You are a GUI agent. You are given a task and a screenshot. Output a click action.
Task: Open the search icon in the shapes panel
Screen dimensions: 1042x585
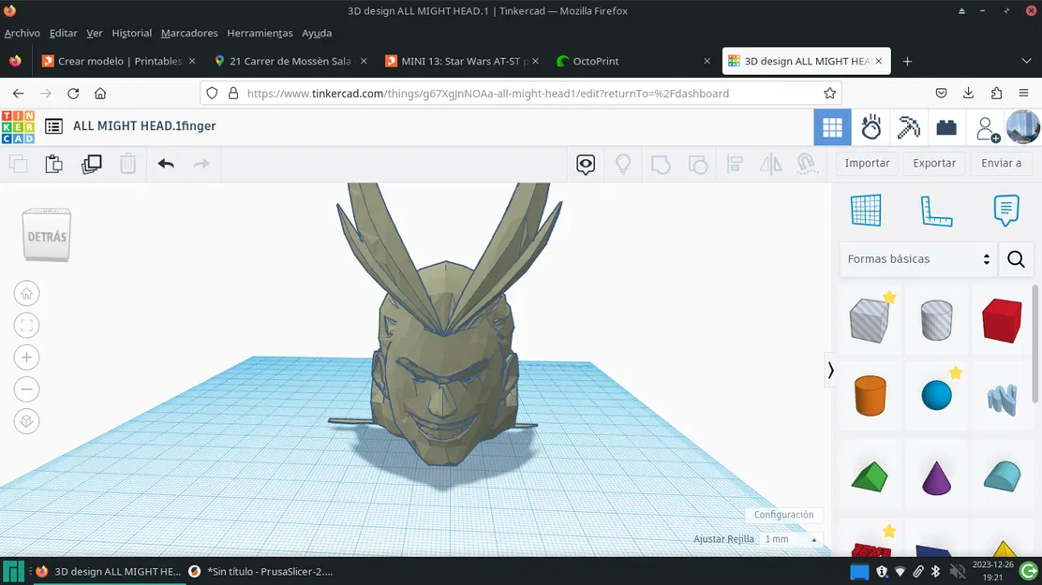1016,259
